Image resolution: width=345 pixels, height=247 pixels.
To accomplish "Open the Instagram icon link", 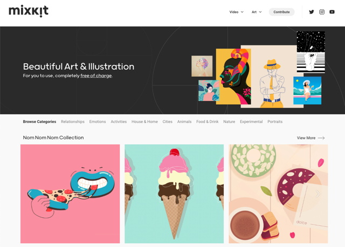I will [x=322, y=12].
